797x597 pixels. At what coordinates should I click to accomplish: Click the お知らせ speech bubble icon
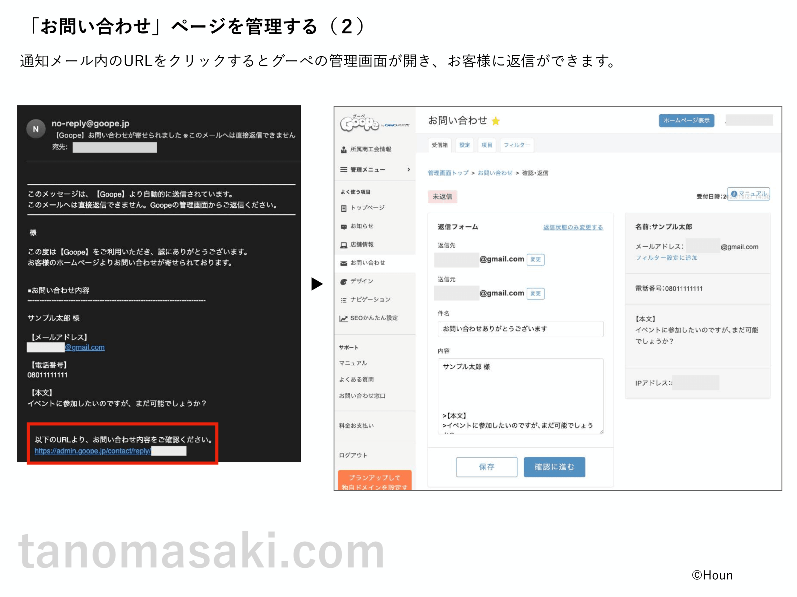pyautogui.click(x=343, y=226)
